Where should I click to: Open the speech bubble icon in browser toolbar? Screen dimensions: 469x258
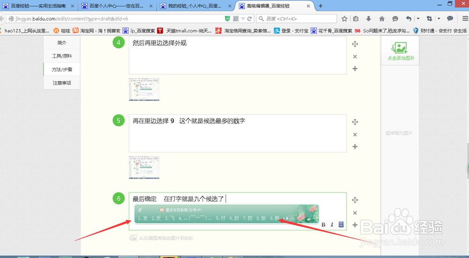450,19
